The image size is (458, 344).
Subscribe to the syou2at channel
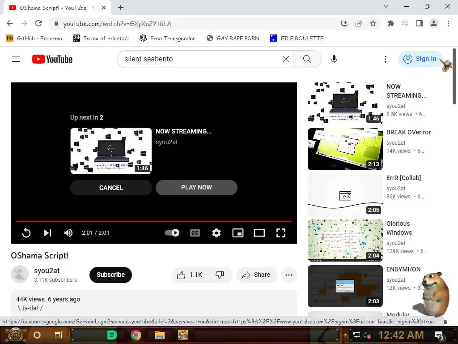[x=111, y=275]
